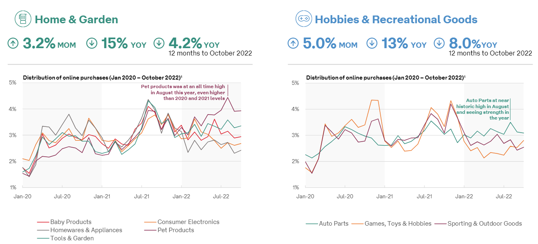
Task: Click down arrow beside 15% YOY
Action: (92, 43)
